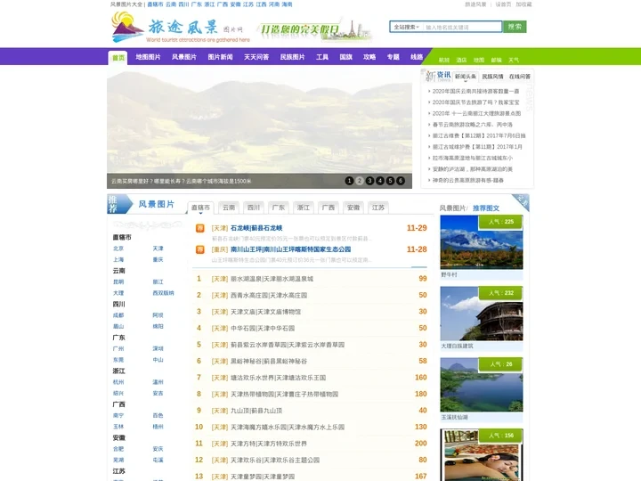The height and width of the screenshot is (481, 641).
Task: Open 专题 in the navigation bar
Action: tap(394, 57)
